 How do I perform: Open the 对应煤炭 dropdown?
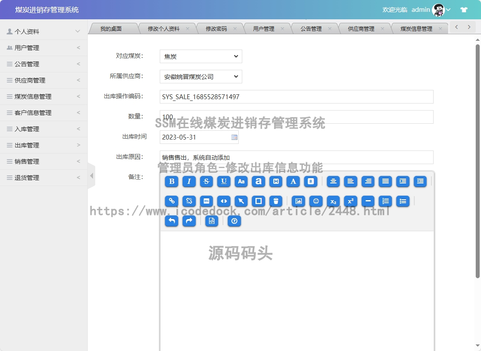tap(201, 57)
